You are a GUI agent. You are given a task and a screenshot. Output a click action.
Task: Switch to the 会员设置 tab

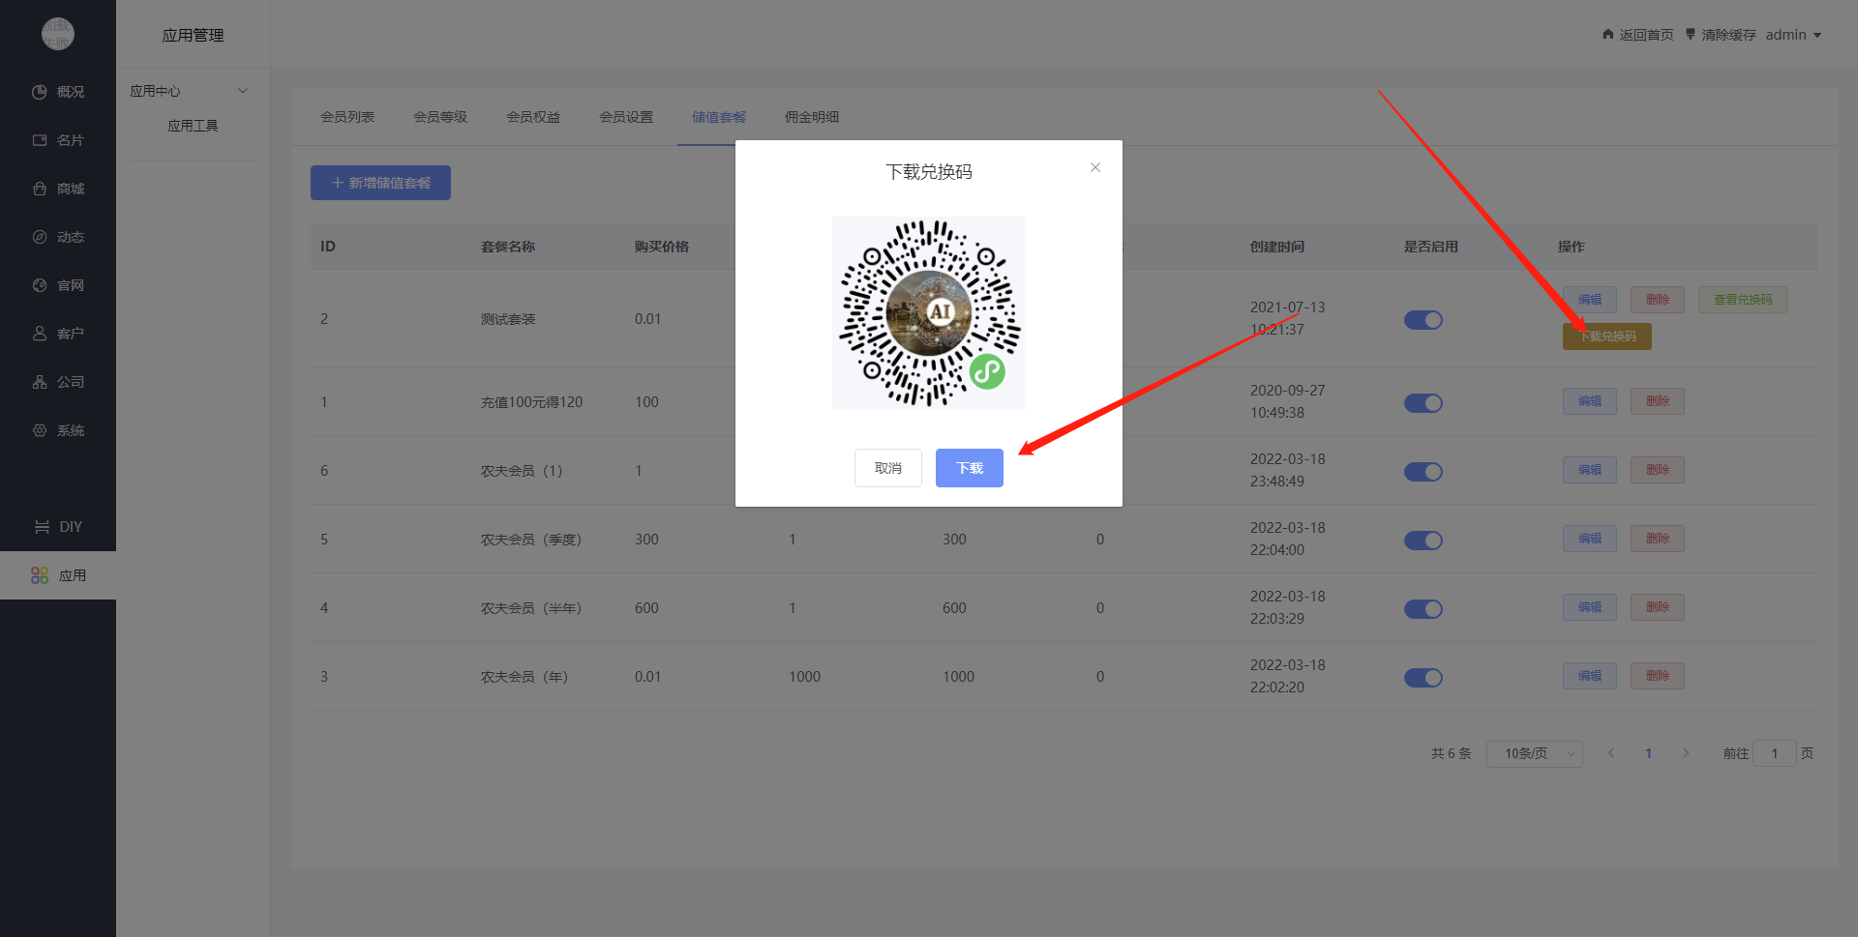tap(626, 117)
